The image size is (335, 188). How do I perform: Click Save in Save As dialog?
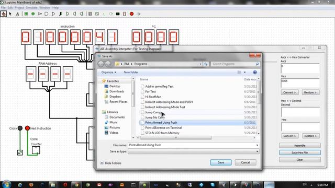[221, 162]
